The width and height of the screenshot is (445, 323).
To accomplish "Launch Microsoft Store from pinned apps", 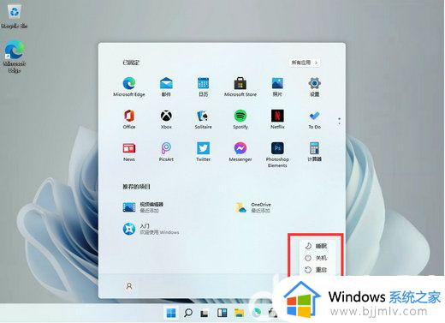I will click(240, 87).
